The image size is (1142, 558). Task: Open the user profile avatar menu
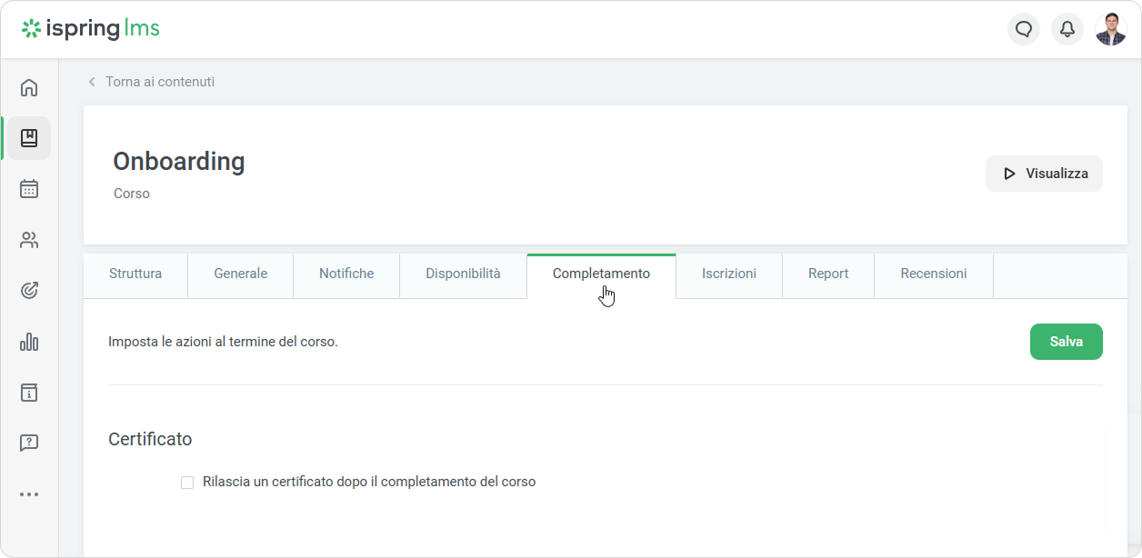click(1111, 29)
